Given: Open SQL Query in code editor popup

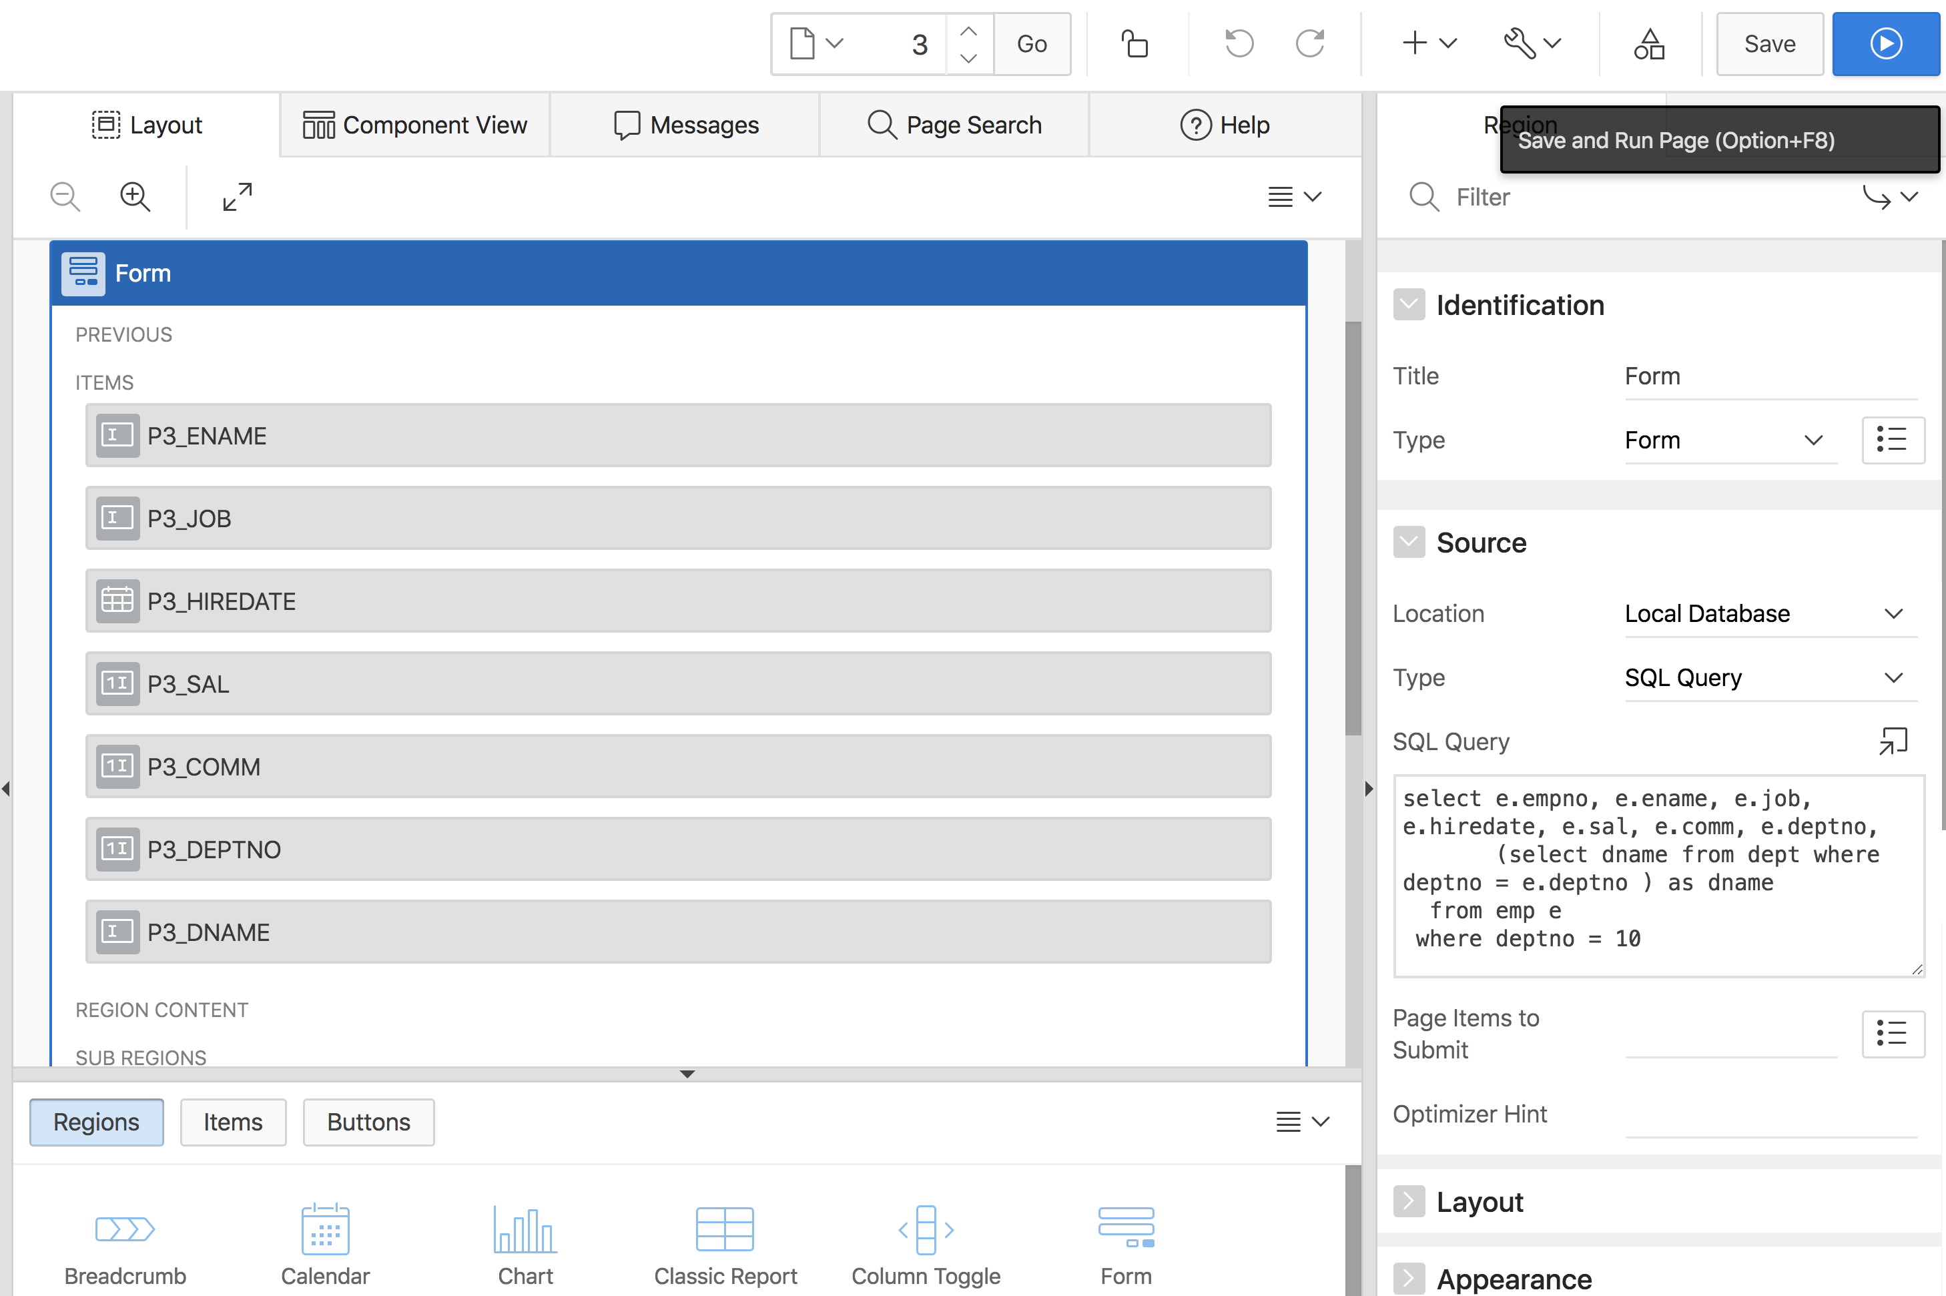Looking at the screenshot, I should pyautogui.click(x=1893, y=741).
